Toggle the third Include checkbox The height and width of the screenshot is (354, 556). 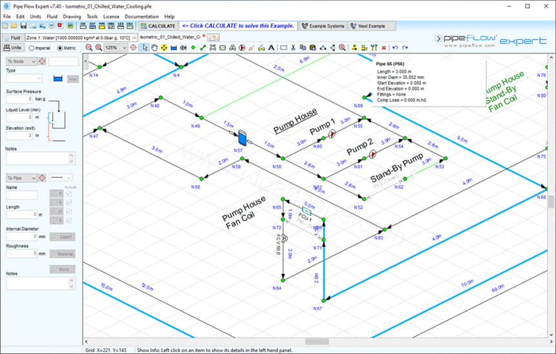pyautogui.click(x=69, y=211)
